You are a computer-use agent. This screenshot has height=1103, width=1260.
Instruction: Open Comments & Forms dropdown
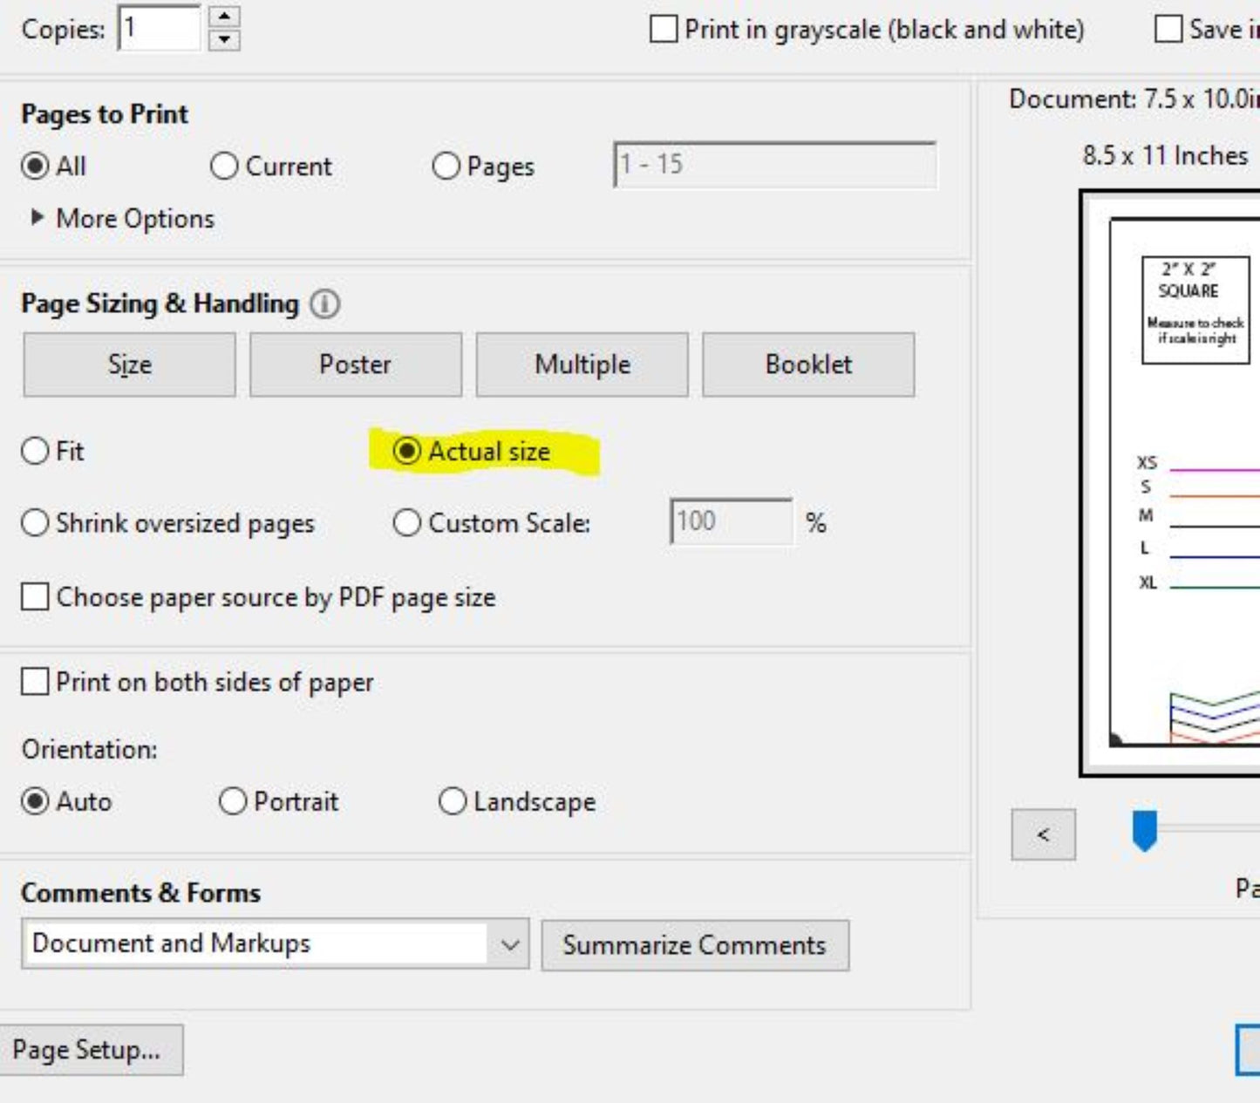click(510, 944)
